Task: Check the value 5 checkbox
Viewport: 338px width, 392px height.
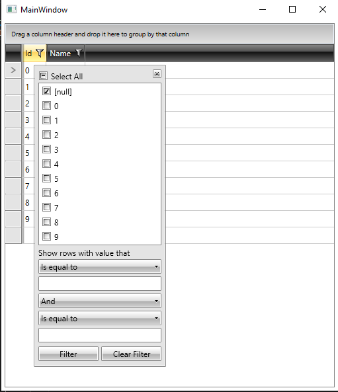Action: click(x=46, y=178)
